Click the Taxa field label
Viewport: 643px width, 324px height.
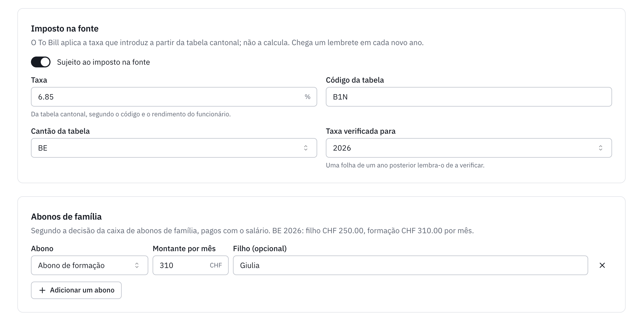coord(39,80)
